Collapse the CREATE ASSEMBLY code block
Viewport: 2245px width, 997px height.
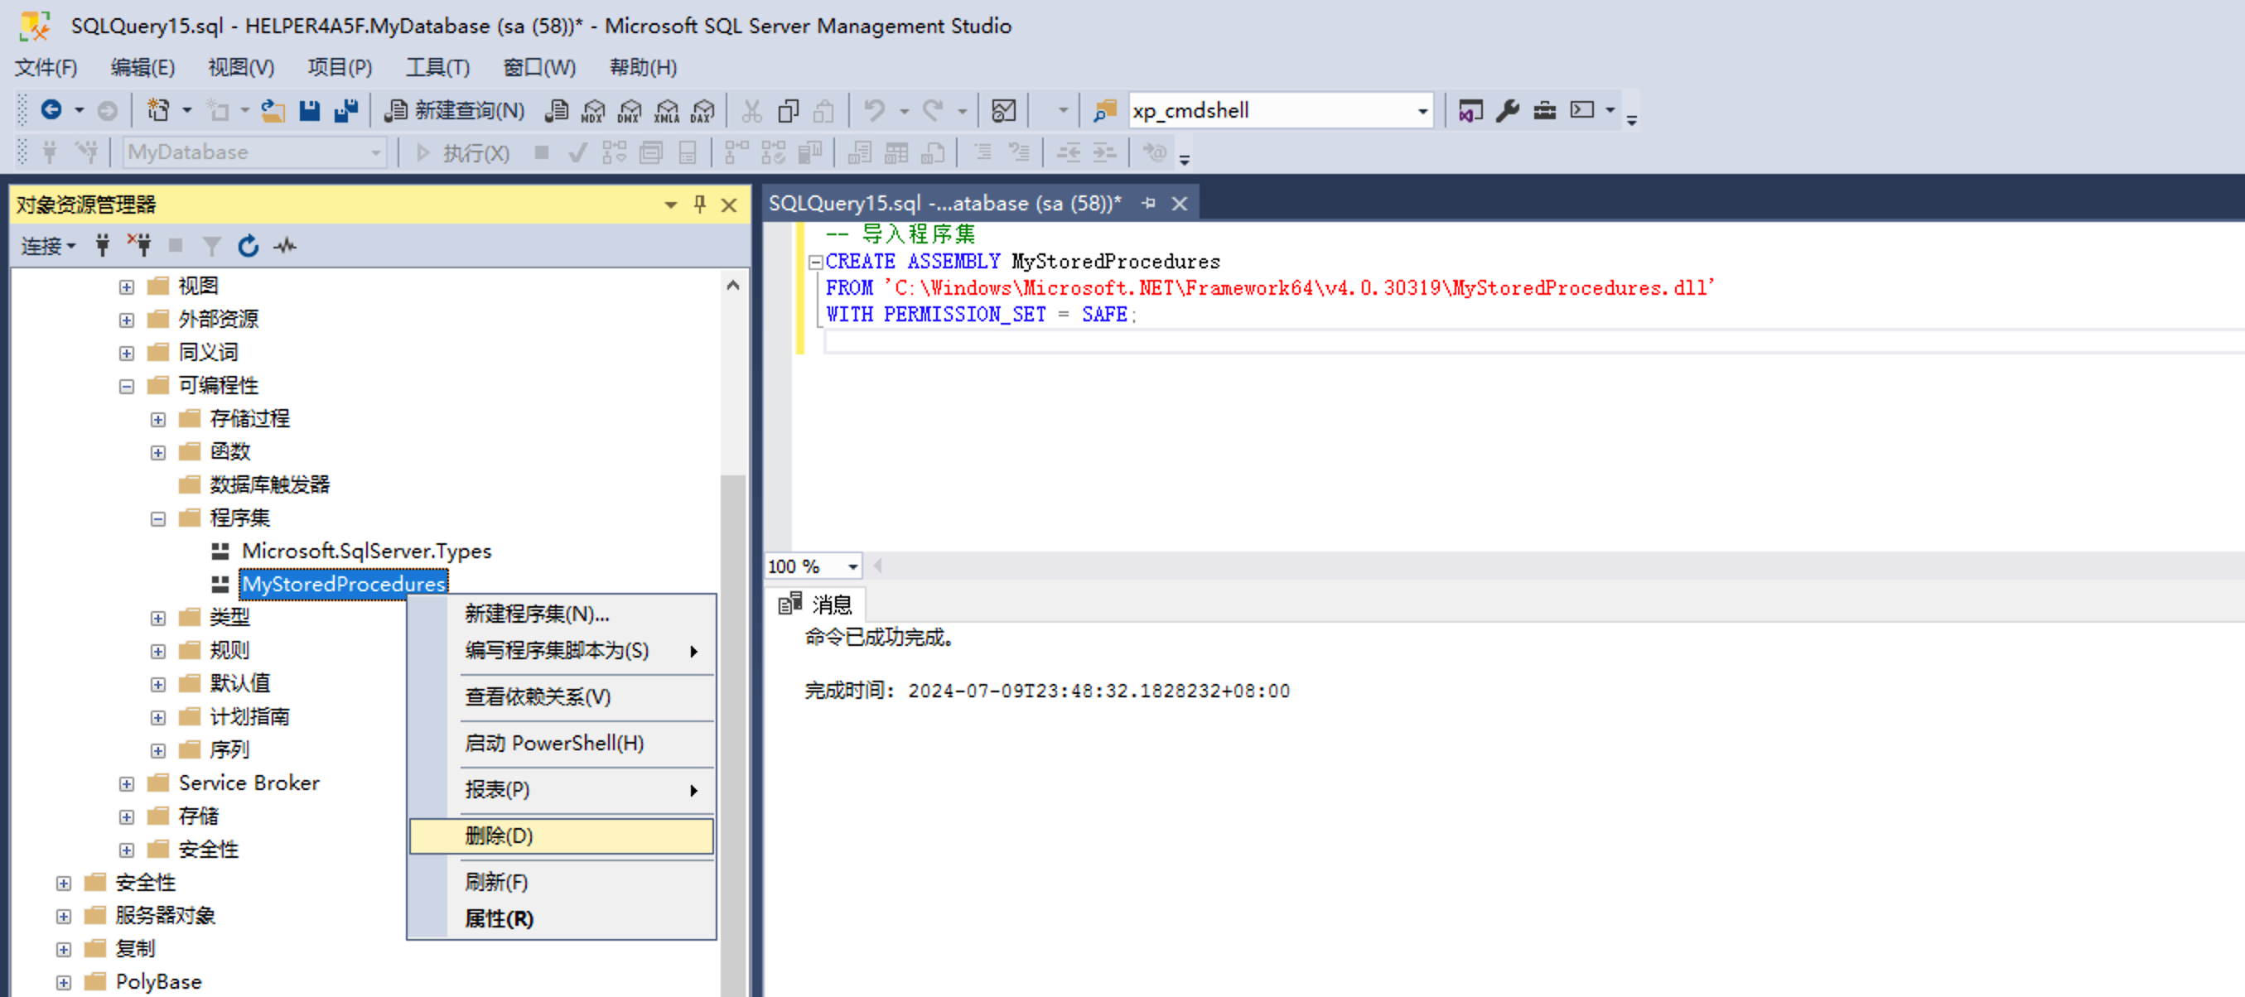pyautogui.click(x=815, y=262)
